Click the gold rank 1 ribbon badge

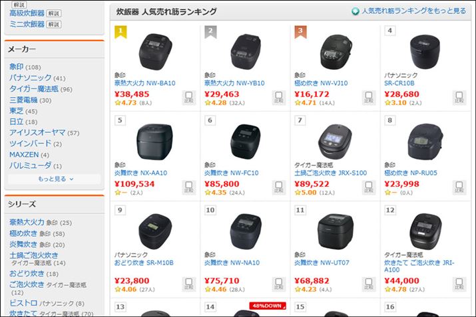click(x=120, y=31)
